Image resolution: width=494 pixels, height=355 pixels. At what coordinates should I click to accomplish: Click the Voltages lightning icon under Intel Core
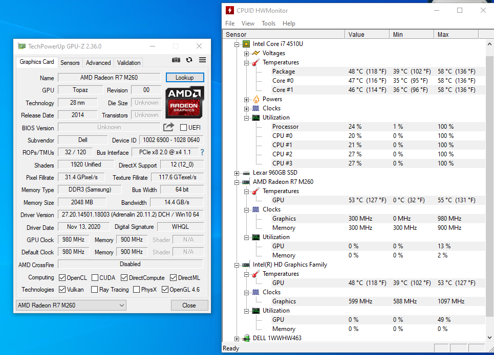coord(256,53)
